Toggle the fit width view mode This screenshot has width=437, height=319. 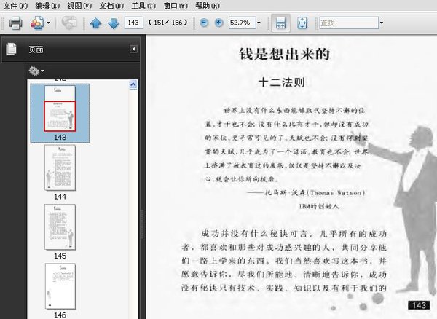(x=280, y=23)
